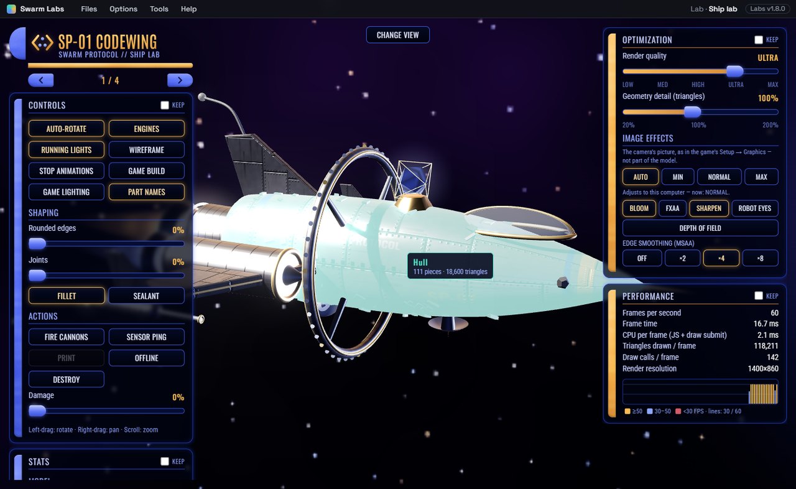Toggle Bloom image effect

pos(639,208)
